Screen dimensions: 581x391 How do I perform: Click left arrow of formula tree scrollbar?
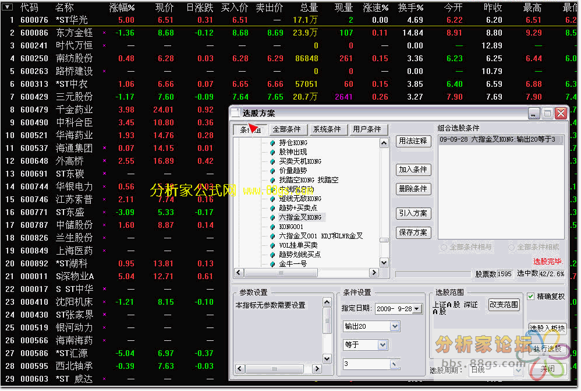(239, 273)
